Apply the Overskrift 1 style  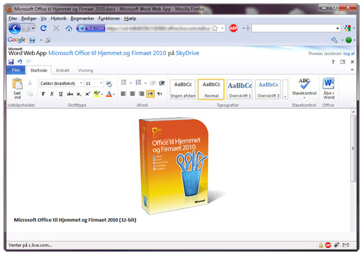239,89
